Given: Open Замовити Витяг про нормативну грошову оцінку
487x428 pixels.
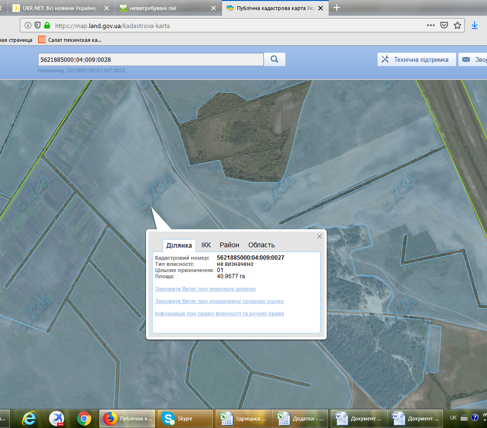Looking at the screenshot, I should [219, 301].
